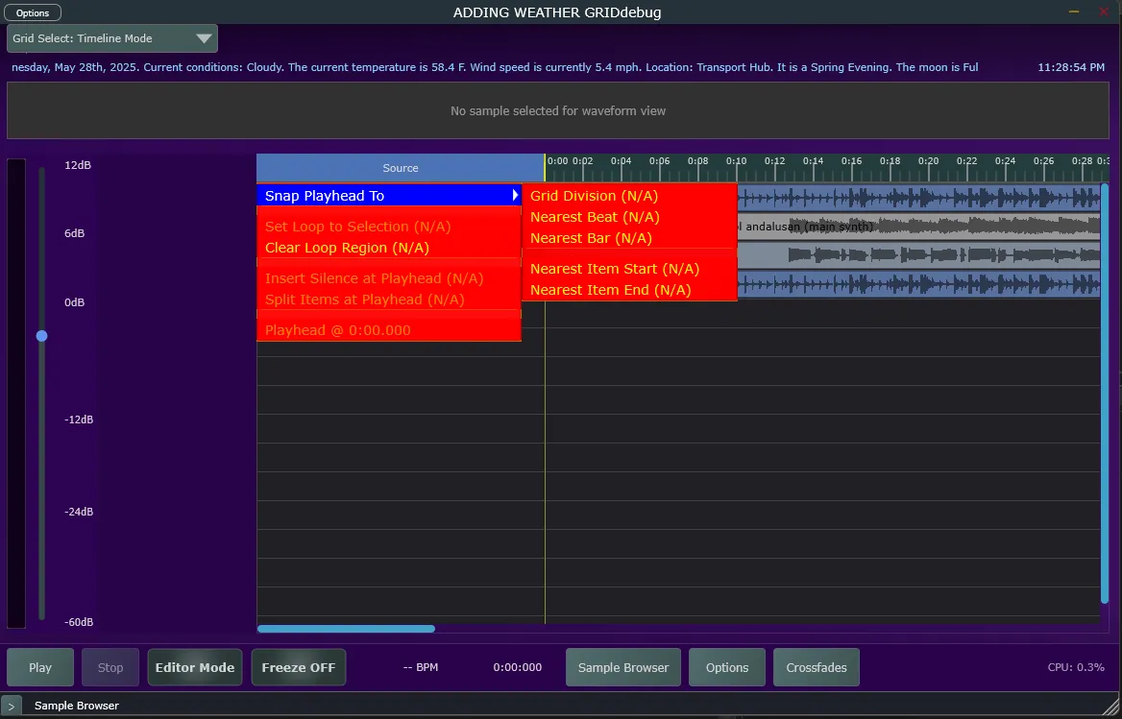Expand the Sample Browser panel chevron at bottom
The width and height of the screenshot is (1122, 719).
tap(12, 706)
